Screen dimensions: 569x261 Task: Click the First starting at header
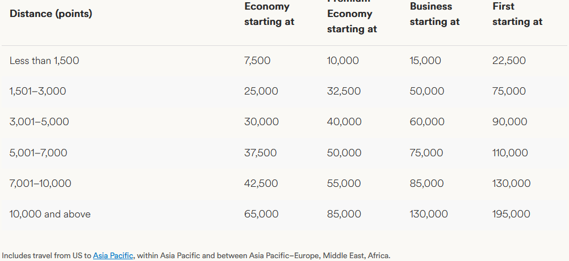517,14
